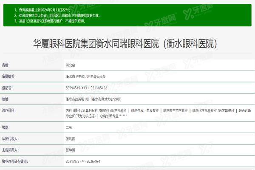Click the 执业许可证有效期 label
Screen dimensions: 255x170
tap(15, 161)
